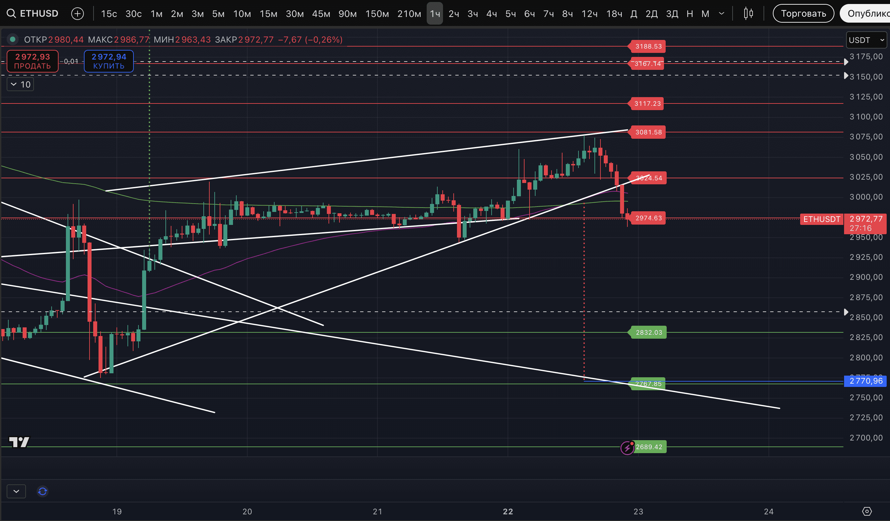890x521 pixels.
Task: Click the 3081.58 red price level label
Action: pyautogui.click(x=648, y=132)
